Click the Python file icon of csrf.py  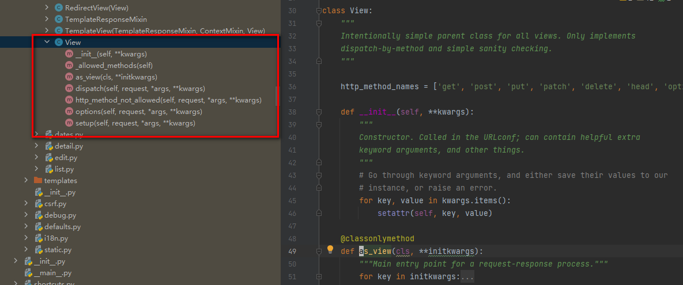39,204
